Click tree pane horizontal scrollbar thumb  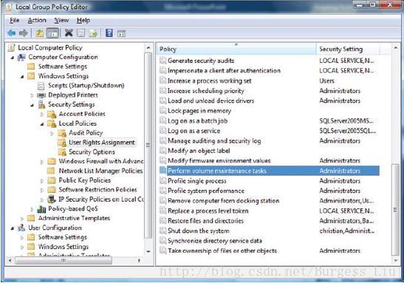(64, 261)
